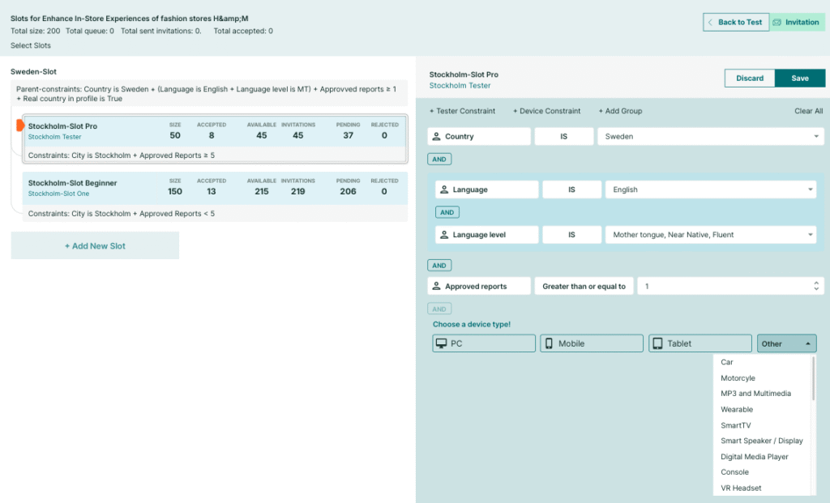Click the device list scrollbar
This screenshot has height=503, width=830.
tap(813, 378)
